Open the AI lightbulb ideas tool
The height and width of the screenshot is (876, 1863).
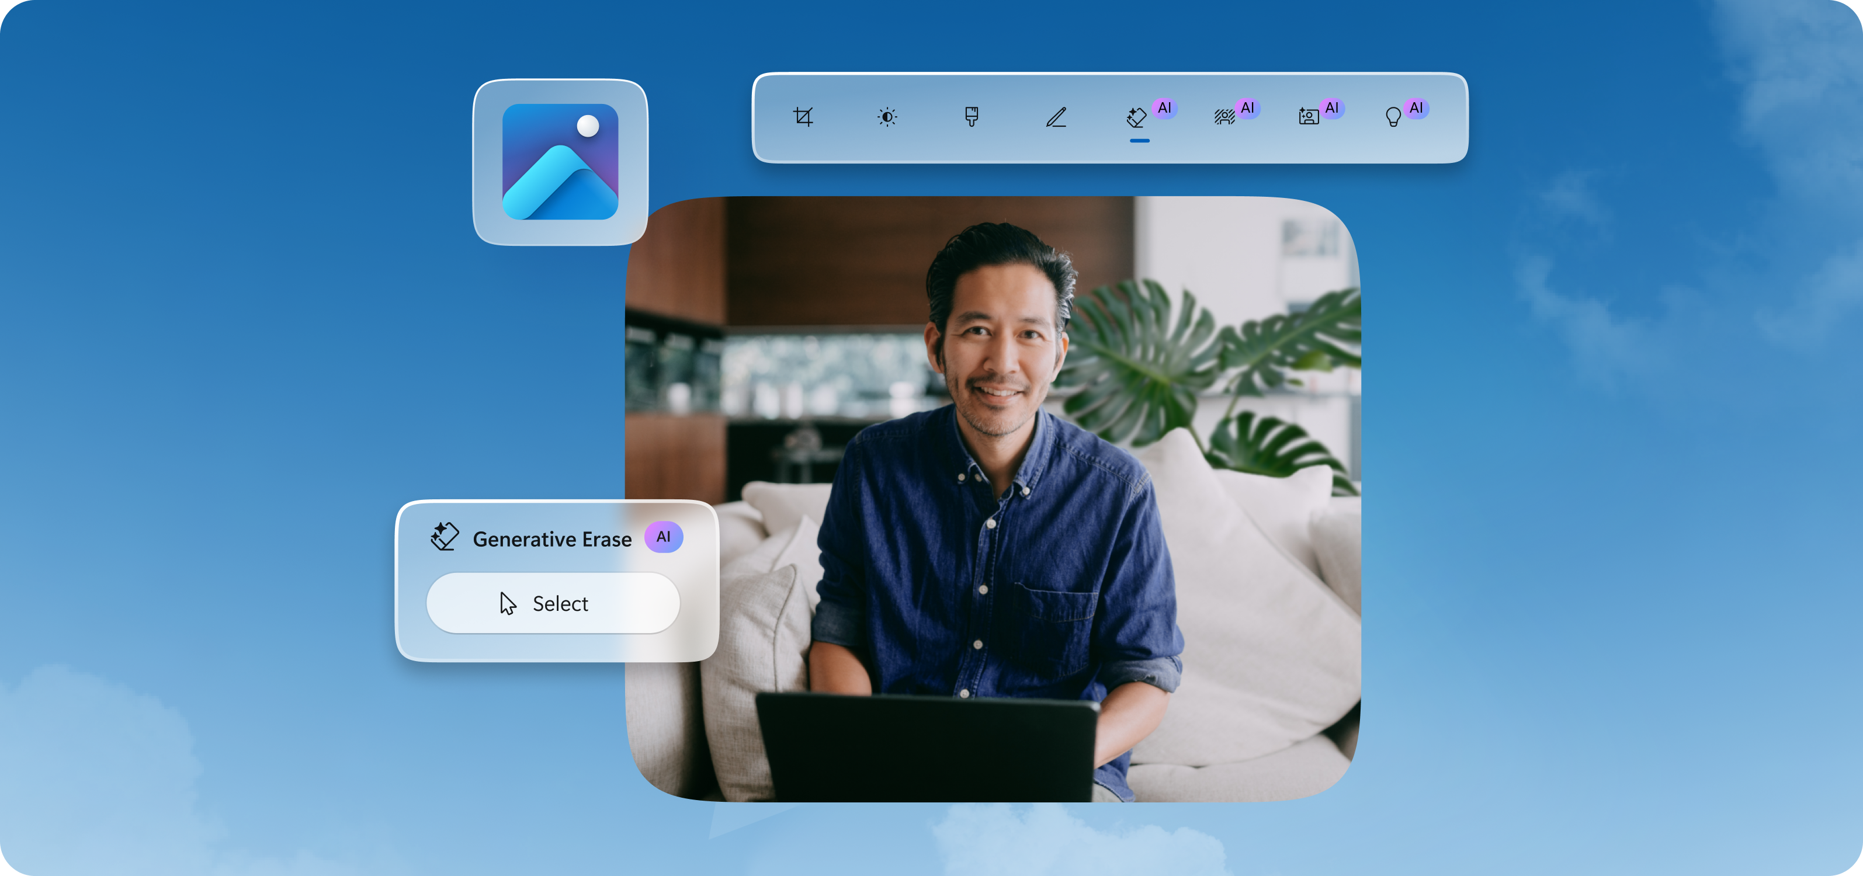[x=1393, y=116]
